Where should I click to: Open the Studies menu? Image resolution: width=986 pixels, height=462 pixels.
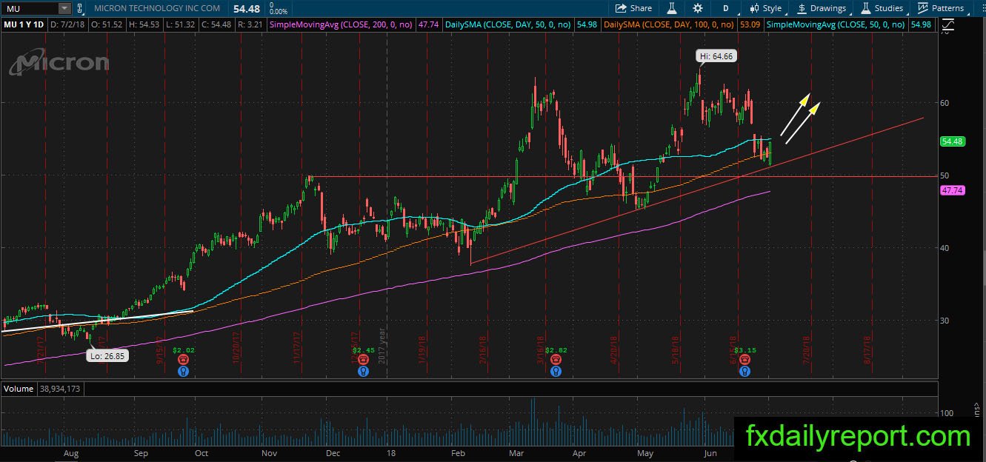(882, 8)
